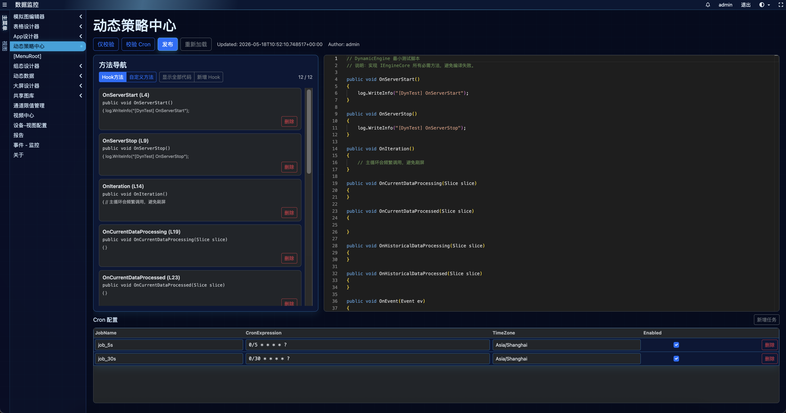Click the 重新加载 reload button
Viewport: 786px width, 413px height.
click(195, 44)
